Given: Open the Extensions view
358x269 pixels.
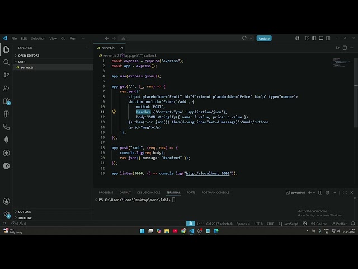Looking at the screenshot, I should pyautogui.click(x=6, y=101).
